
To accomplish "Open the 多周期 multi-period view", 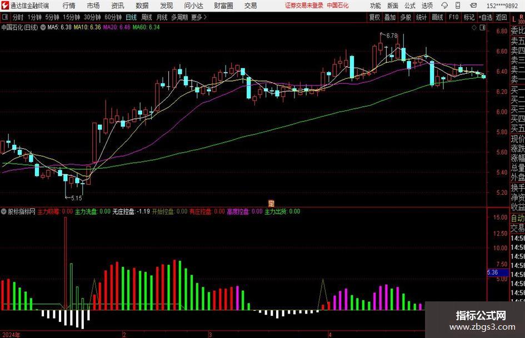I will (x=179, y=17).
